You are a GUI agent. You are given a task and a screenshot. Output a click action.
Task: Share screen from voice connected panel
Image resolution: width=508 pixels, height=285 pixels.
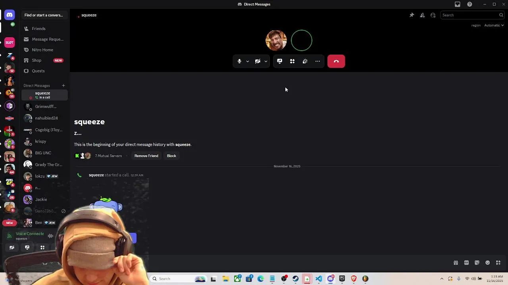coord(27,248)
